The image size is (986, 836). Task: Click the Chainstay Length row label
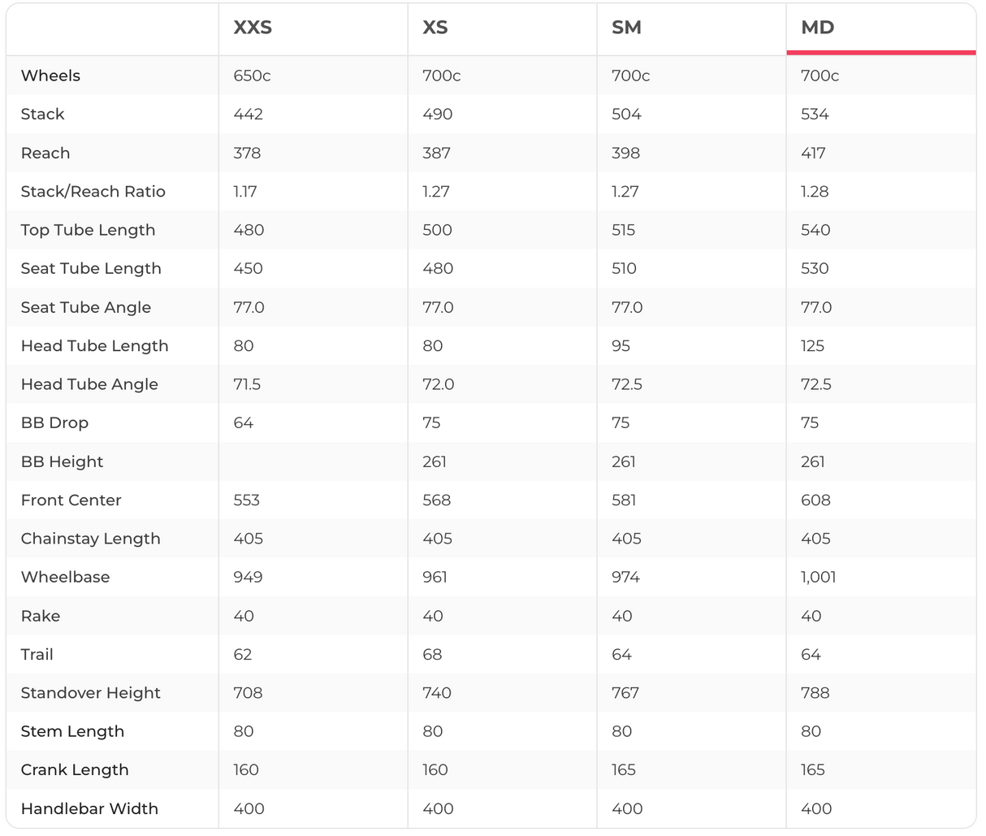[x=90, y=539]
